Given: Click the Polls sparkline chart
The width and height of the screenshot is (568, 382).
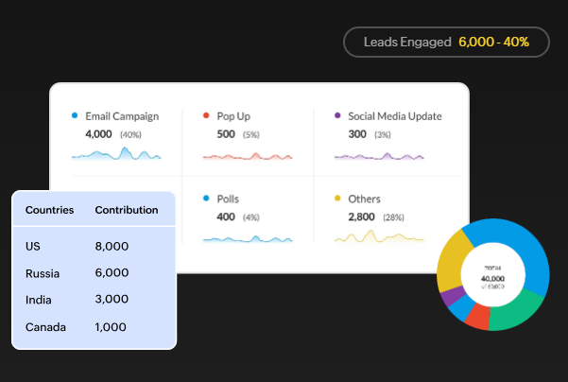Looking at the screenshot, I should tap(248, 238).
